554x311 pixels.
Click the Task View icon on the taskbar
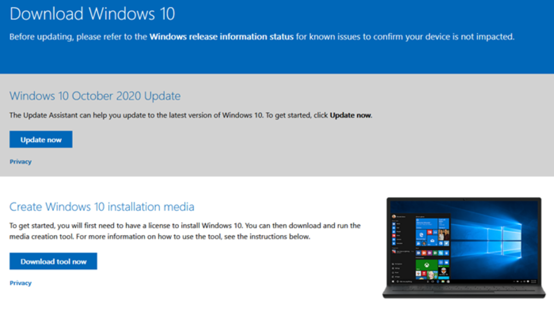click(432, 282)
